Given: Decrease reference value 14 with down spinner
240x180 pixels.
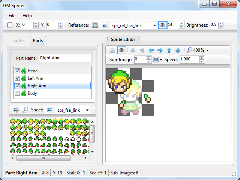Looking at the screenshot, I should [181, 27].
